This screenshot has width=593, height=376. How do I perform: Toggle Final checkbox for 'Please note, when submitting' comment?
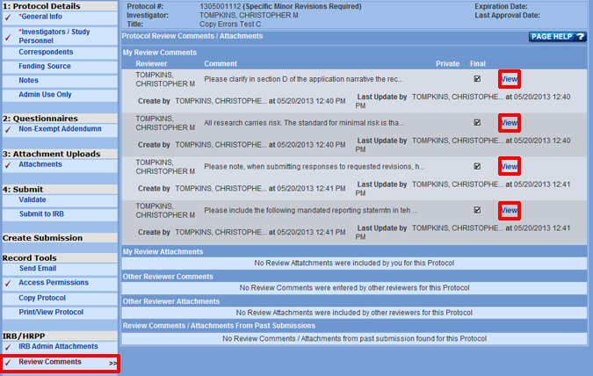pyautogui.click(x=477, y=165)
